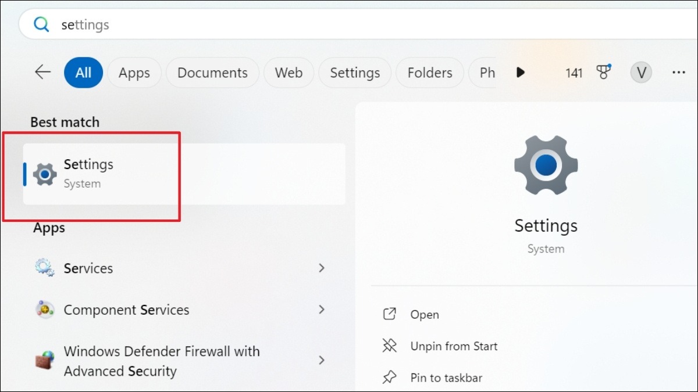Click the Settings gear icon in best match
The image size is (698, 392).
point(45,174)
